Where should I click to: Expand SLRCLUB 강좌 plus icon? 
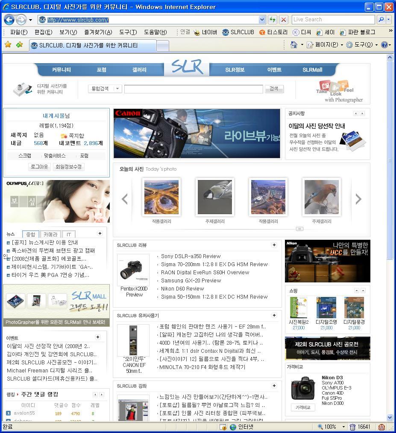click(x=274, y=386)
